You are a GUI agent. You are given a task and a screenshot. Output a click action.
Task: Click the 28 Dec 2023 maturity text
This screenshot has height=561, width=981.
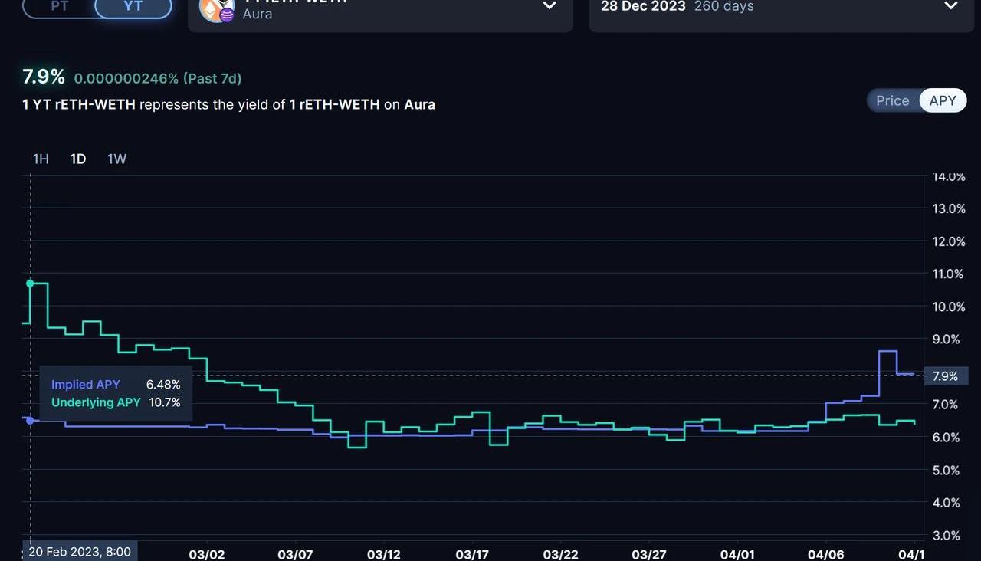(x=642, y=6)
